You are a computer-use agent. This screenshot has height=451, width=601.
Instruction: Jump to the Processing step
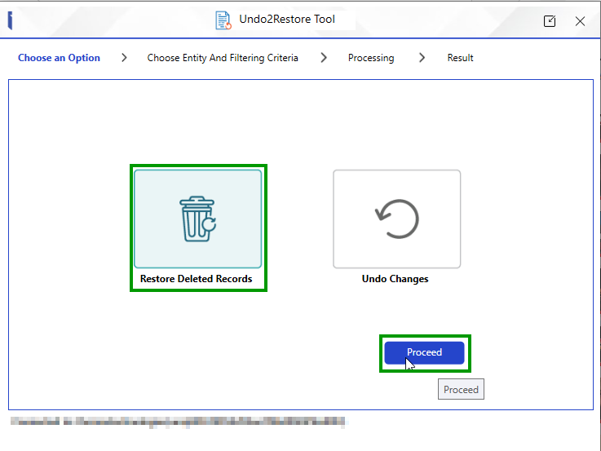tap(371, 58)
